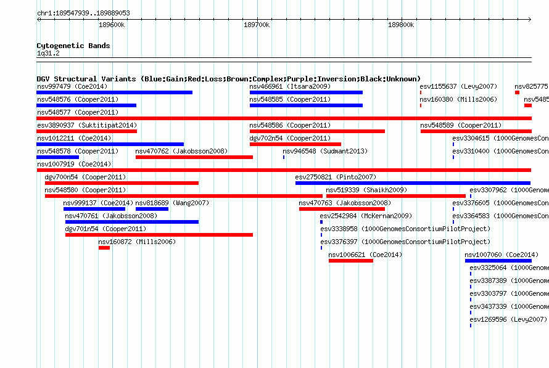Image resolution: width=549 pixels, height=368 pixels.
Task: Click esv3376397 1000Genomes variant label
Action: (405, 242)
